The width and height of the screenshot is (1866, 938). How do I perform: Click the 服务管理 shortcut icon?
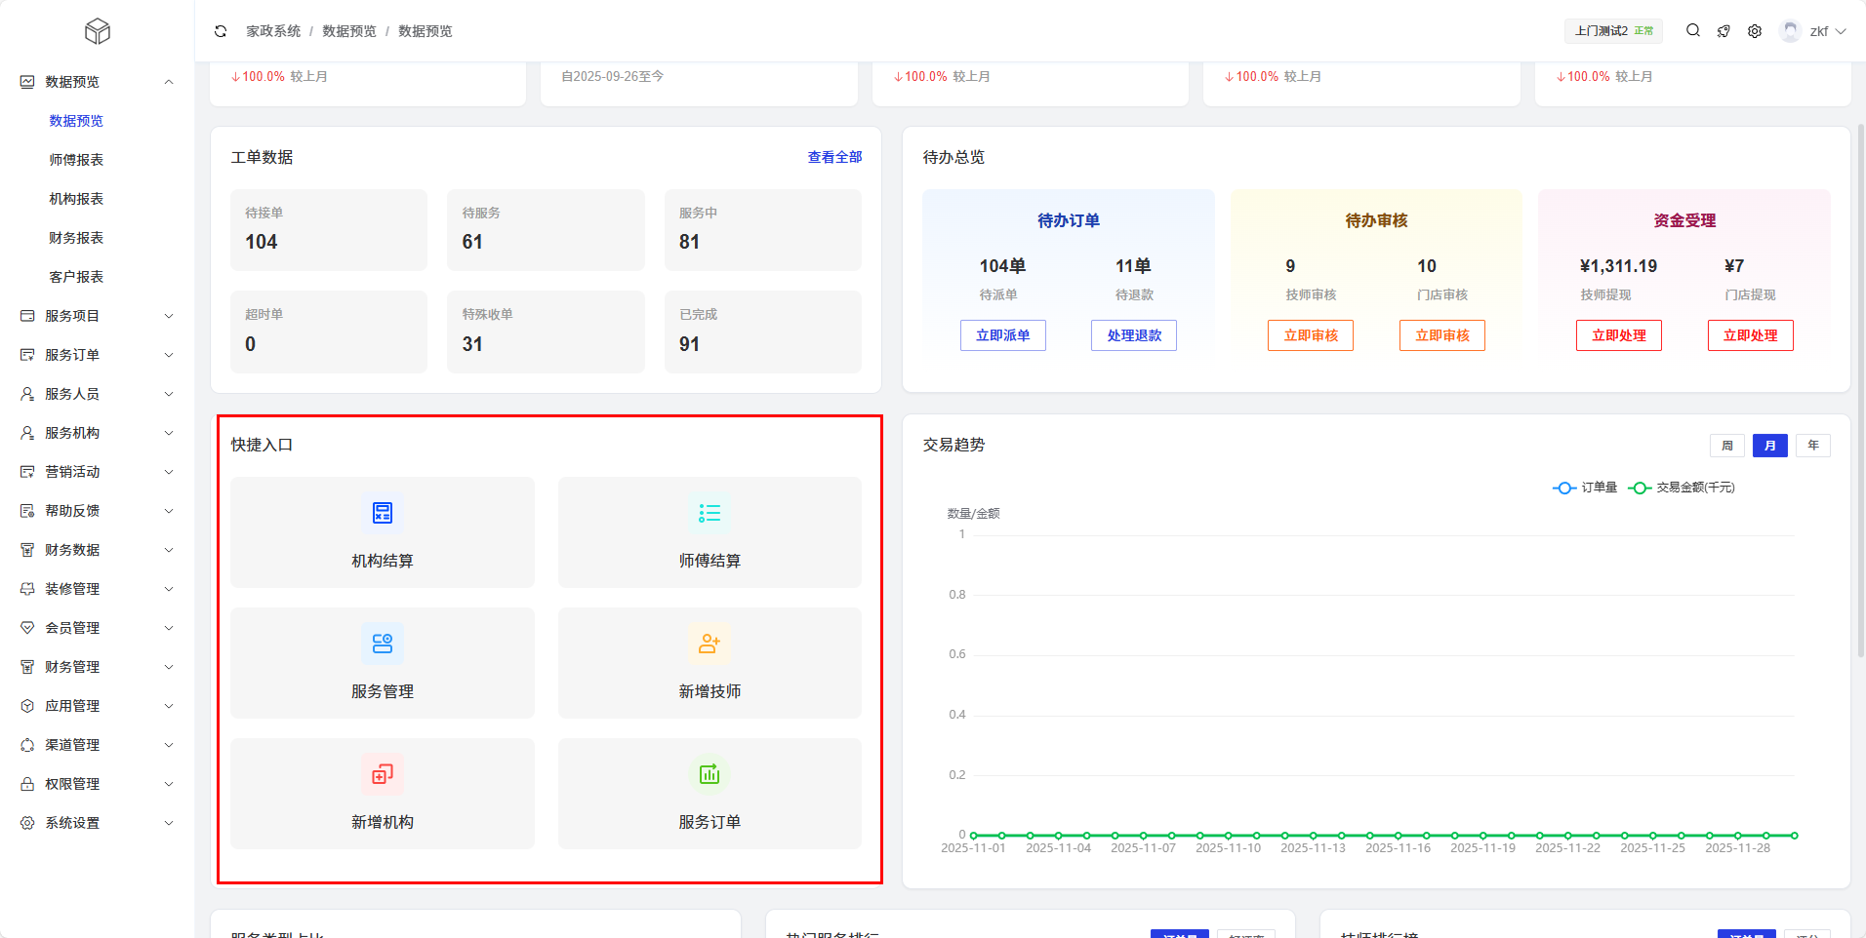383,644
